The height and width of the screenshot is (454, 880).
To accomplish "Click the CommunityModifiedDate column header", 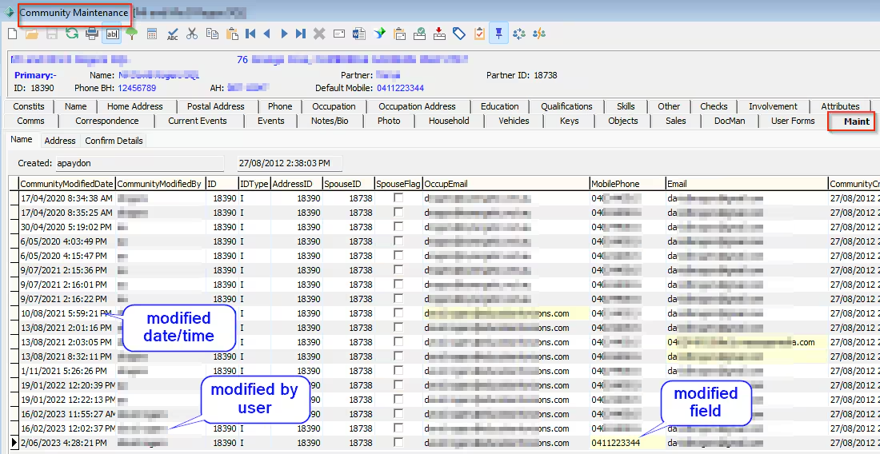I will tap(67, 184).
